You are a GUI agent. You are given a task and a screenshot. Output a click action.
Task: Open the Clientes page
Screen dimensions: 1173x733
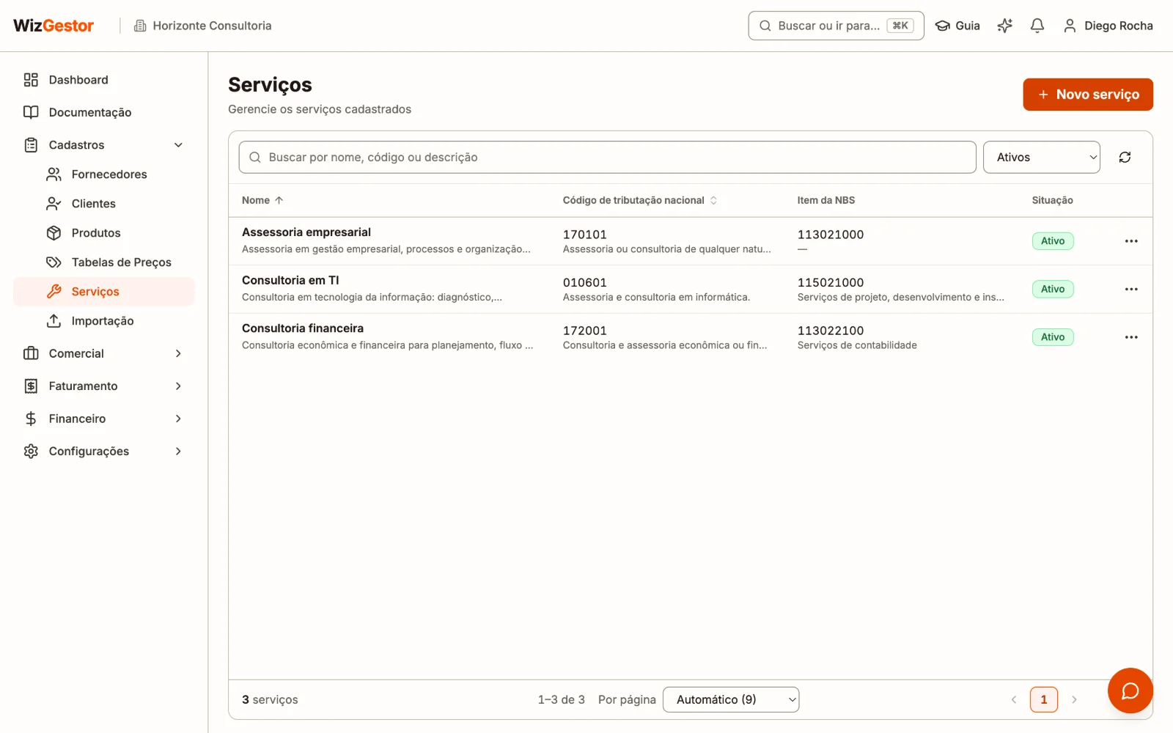[x=104, y=204]
